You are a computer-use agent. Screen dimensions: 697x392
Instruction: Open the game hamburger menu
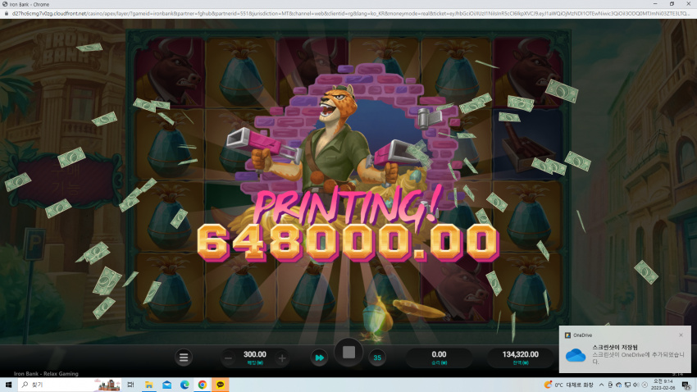[x=184, y=358]
